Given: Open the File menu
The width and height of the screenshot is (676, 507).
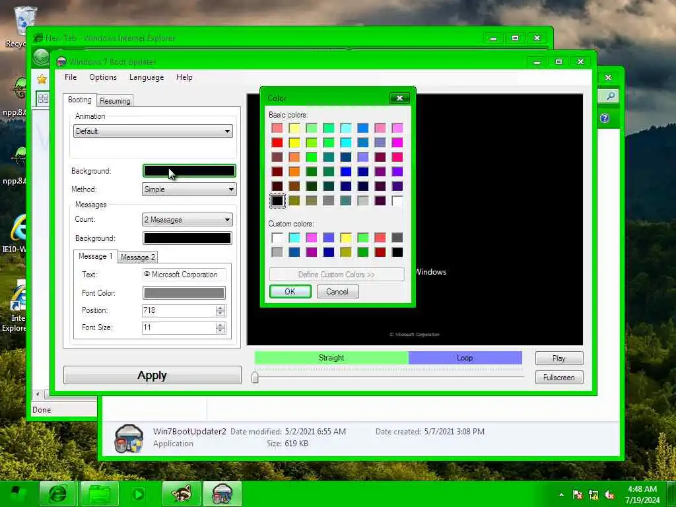Looking at the screenshot, I should pos(70,77).
